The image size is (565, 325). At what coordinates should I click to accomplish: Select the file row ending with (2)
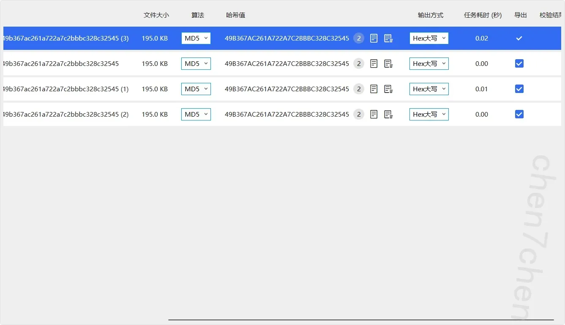(x=66, y=115)
